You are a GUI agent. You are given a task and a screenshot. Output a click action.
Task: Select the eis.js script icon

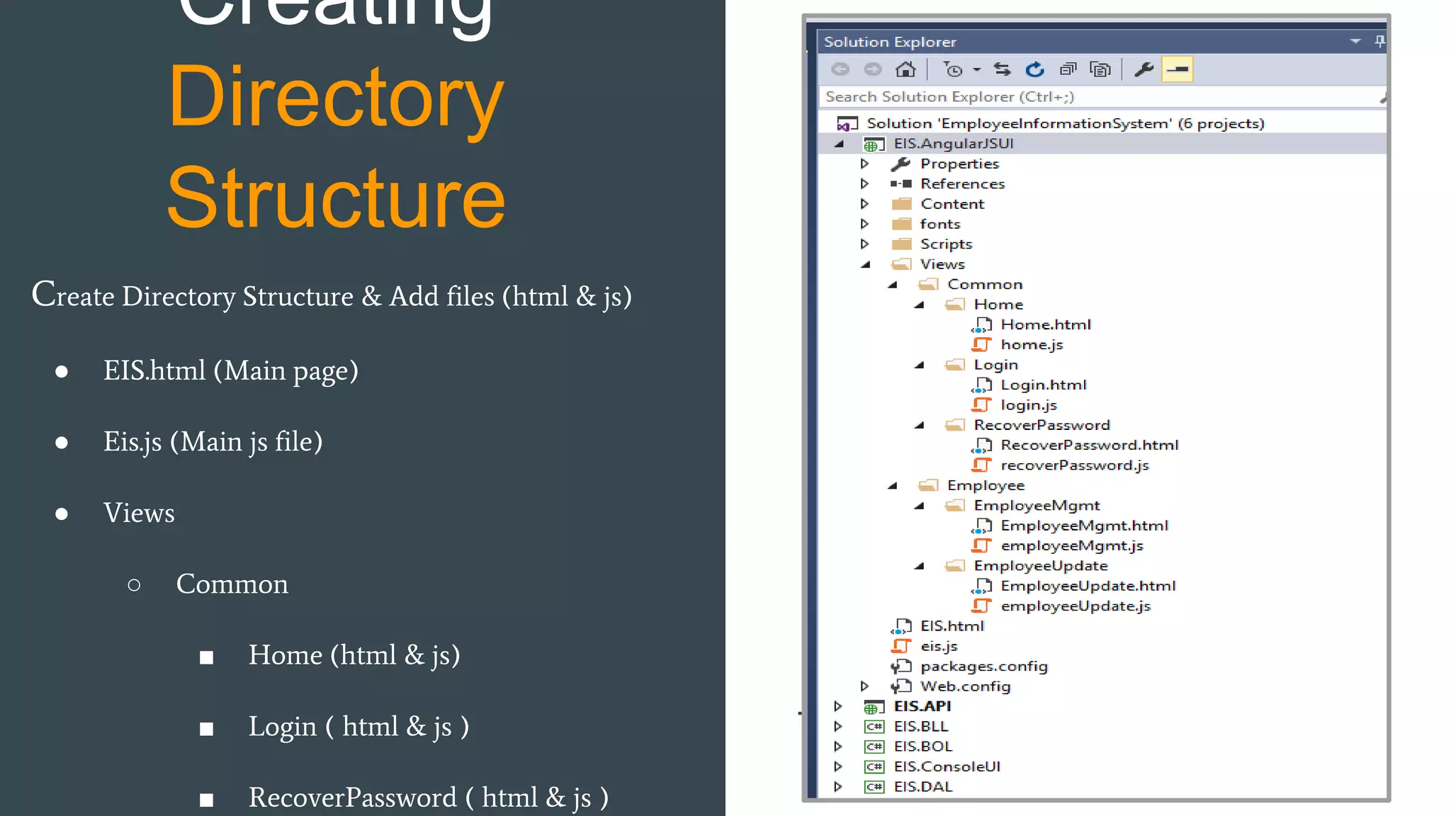coord(901,646)
